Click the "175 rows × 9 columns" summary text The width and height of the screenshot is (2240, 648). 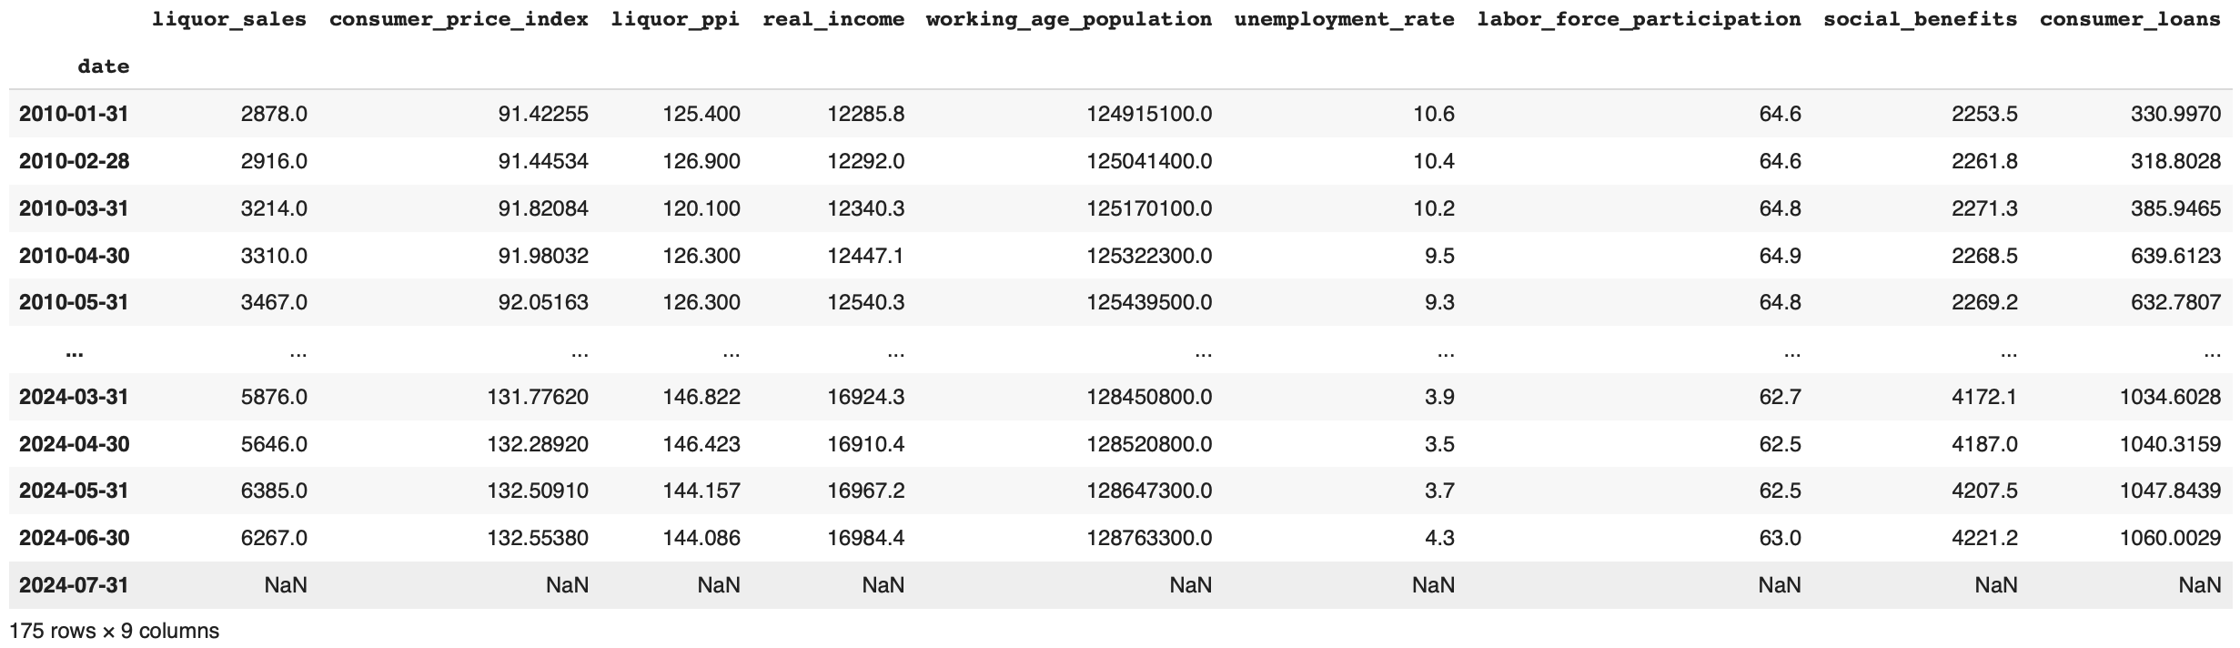tap(115, 631)
